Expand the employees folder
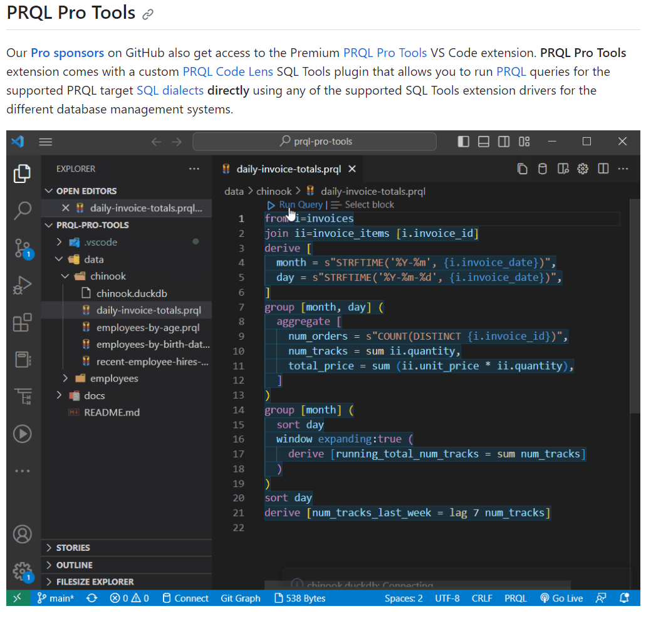646x621 pixels. pyautogui.click(x=65, y=378)
